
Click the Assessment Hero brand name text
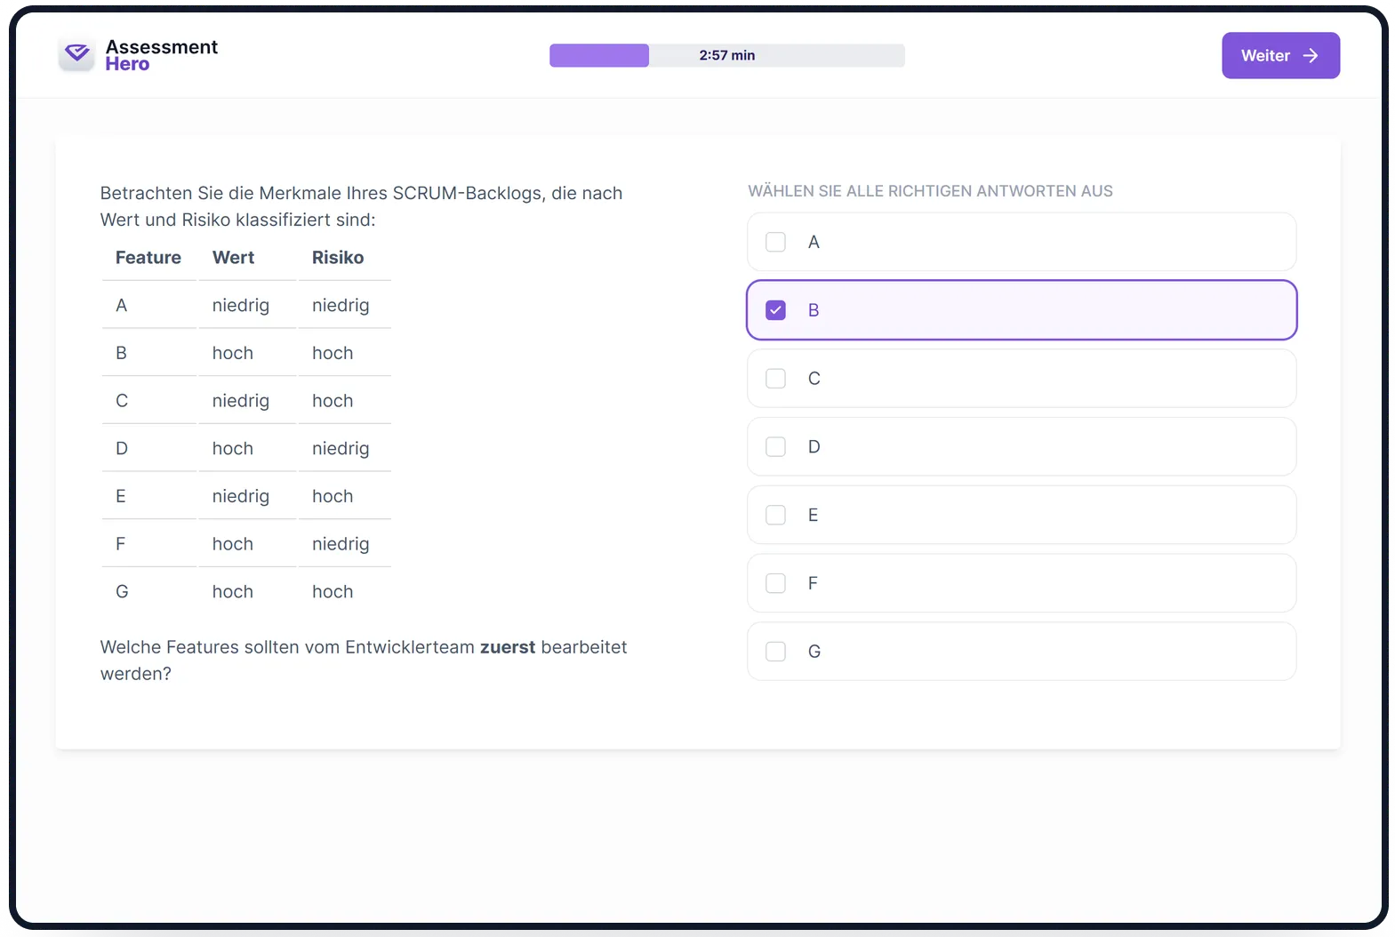click(x=161, y=55)
